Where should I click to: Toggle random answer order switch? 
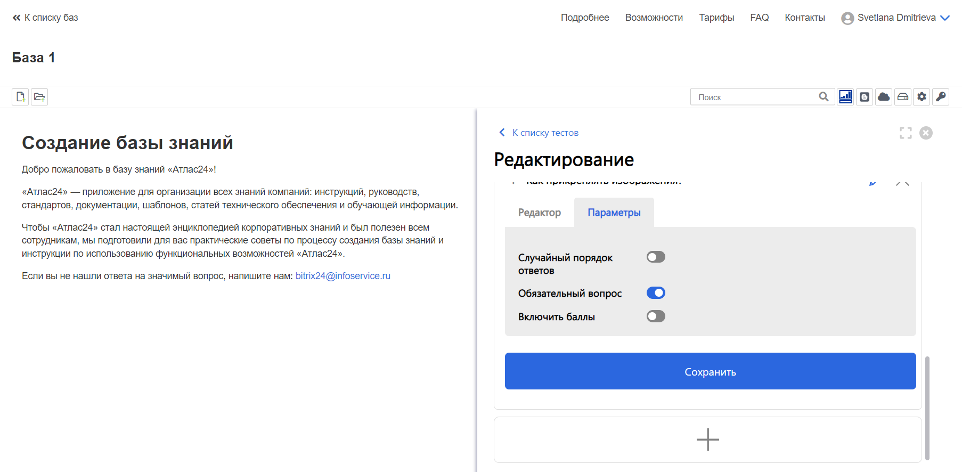click(x=656, y=257)
